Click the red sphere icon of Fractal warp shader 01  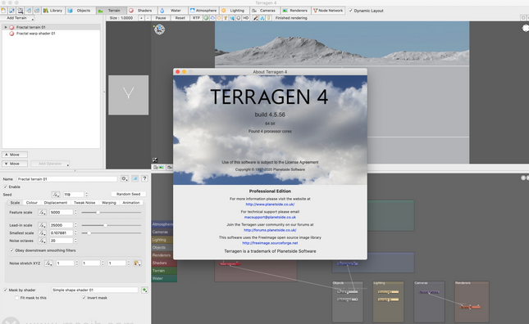pyautogui.click(x=11, y=34)
